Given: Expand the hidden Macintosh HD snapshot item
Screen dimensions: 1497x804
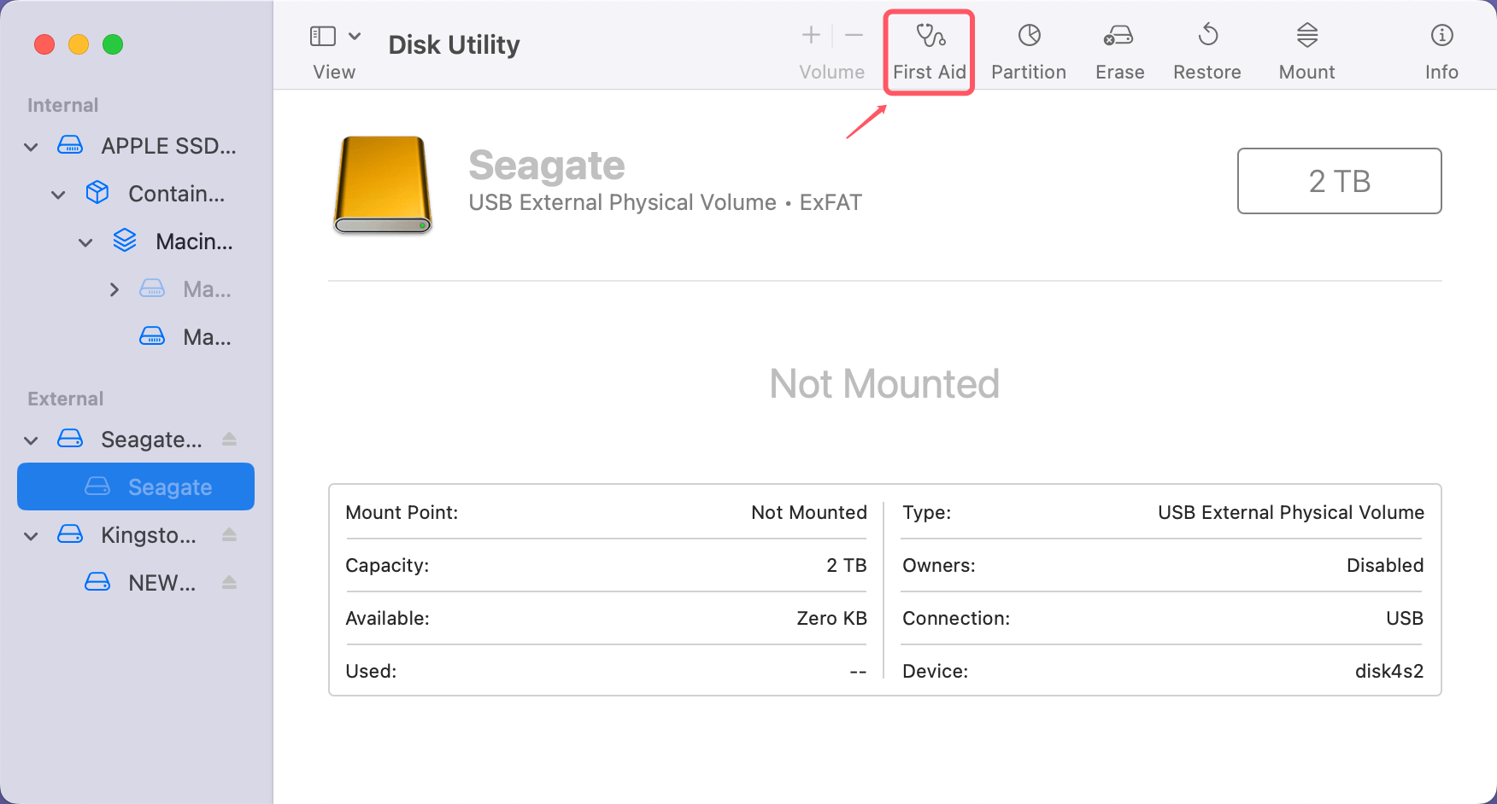Looking at the screenshot, I should pos(114,288).
